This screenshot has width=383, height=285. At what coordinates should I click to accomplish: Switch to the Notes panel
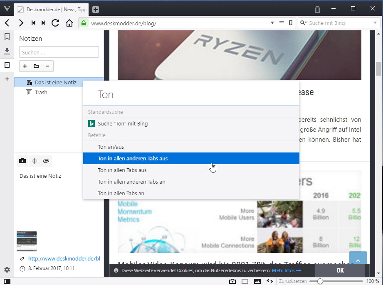click(7, 65)
